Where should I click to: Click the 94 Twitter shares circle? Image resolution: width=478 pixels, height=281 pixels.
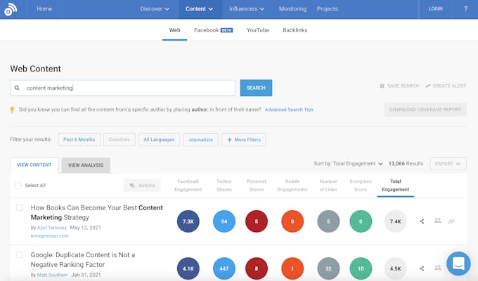[x=224, y=221]
